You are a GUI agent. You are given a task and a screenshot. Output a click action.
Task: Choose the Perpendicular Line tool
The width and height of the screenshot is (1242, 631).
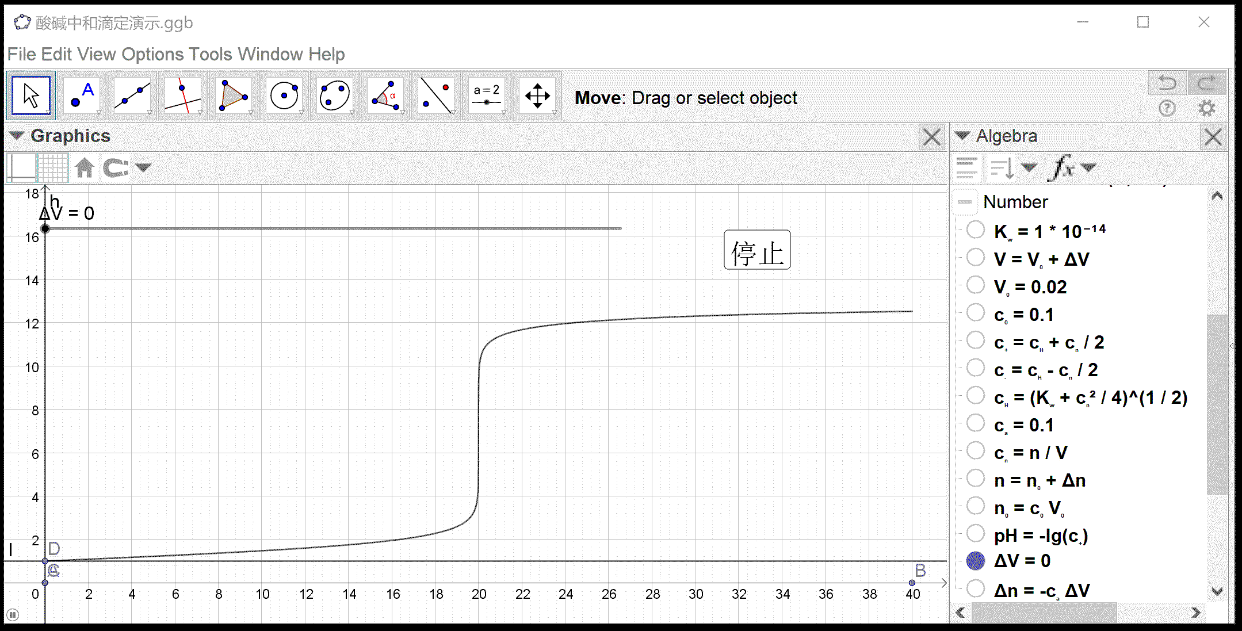pos(183,95)
